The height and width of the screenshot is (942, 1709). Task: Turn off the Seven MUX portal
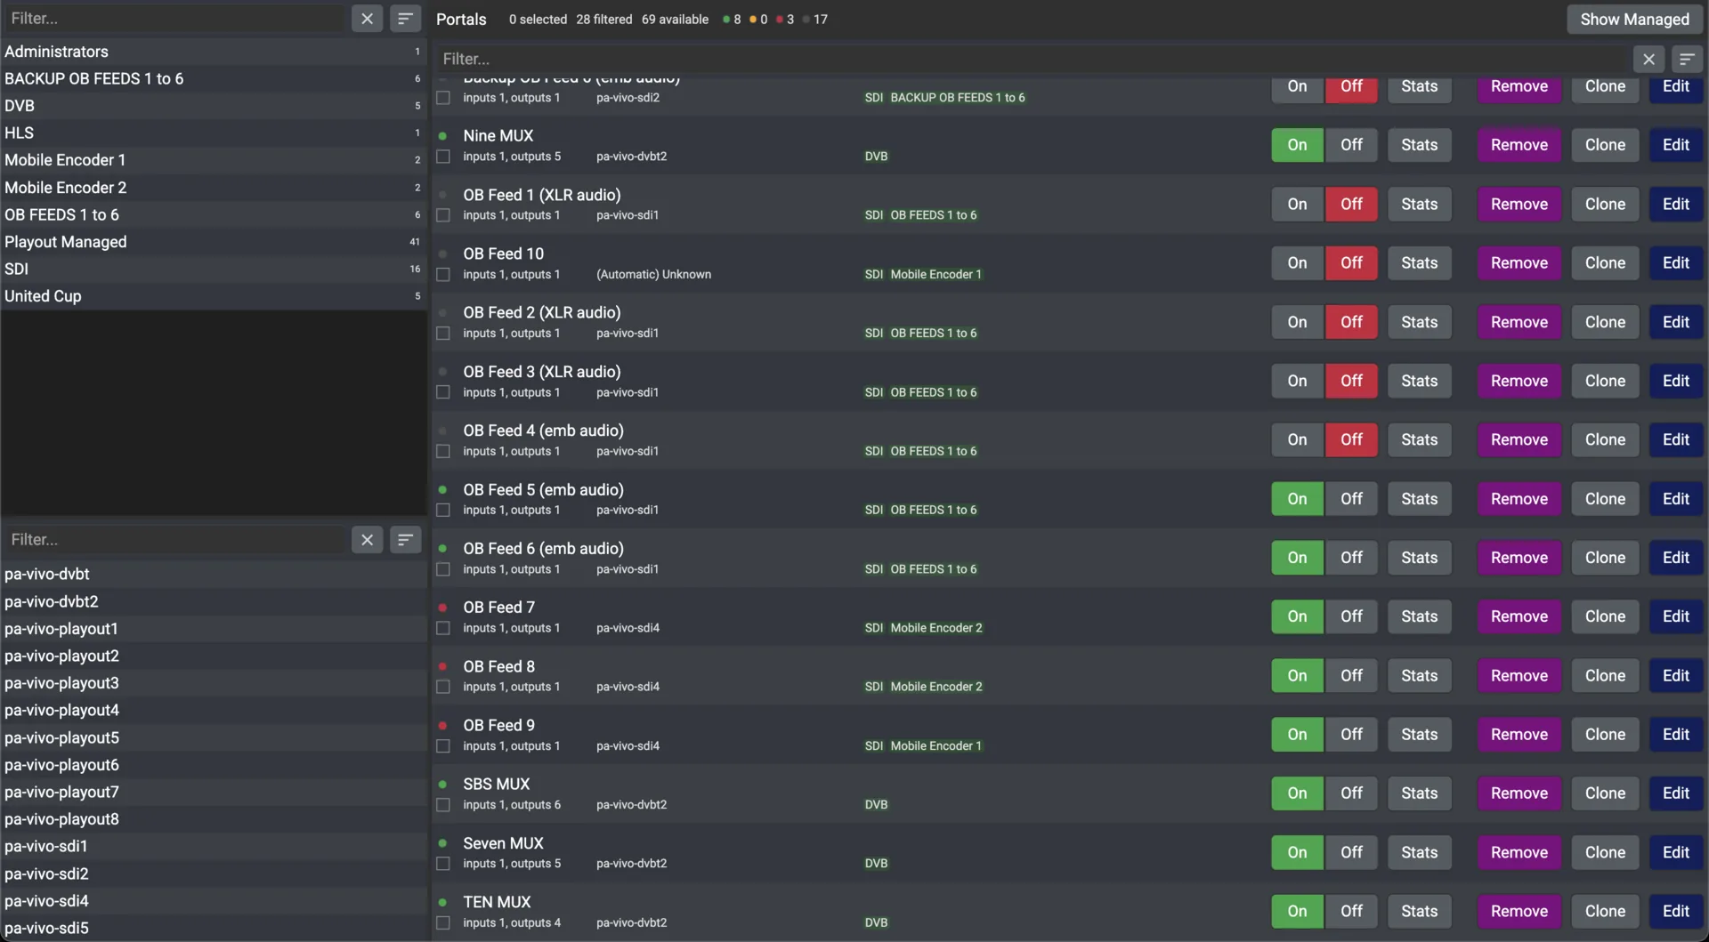1351,853
